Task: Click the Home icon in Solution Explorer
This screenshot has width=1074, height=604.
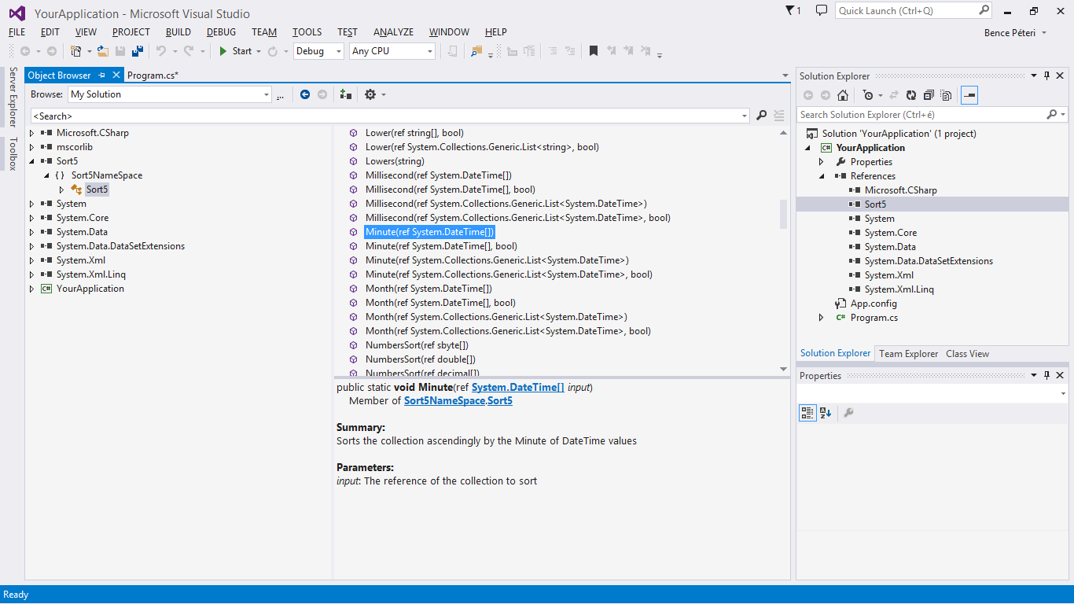Action: pyautogui.click(x=843, y=95)
